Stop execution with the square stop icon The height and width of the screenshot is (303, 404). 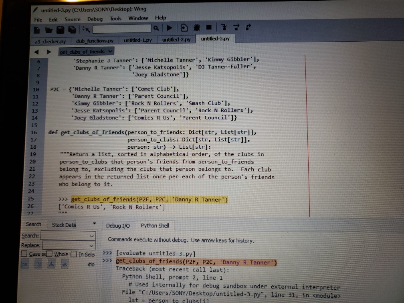(208, 28)
